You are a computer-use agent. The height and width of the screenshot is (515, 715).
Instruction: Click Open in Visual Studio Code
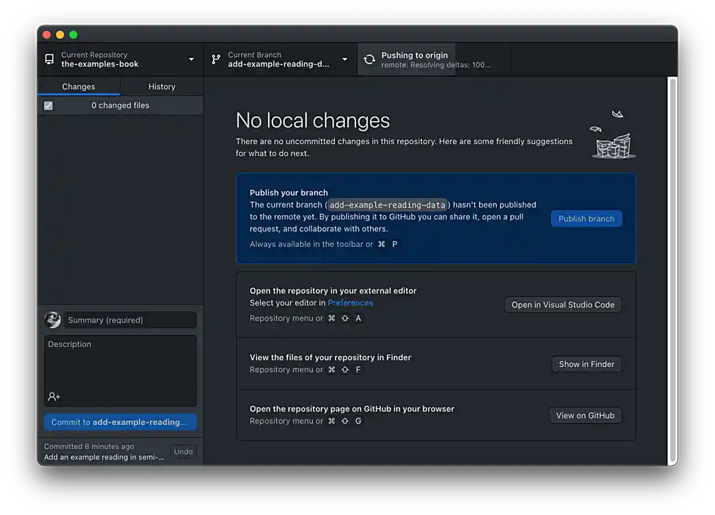563,305
